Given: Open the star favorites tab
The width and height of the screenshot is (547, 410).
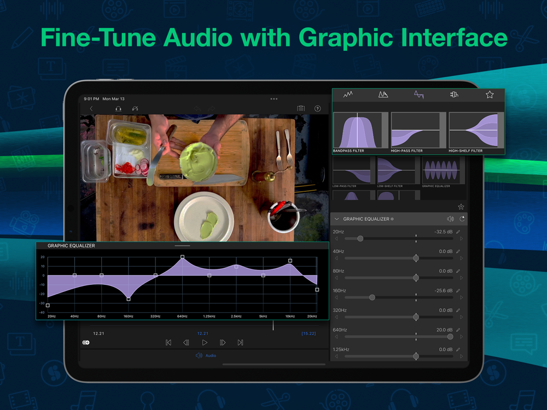Looking at the screenshot, I should [490, 95].
